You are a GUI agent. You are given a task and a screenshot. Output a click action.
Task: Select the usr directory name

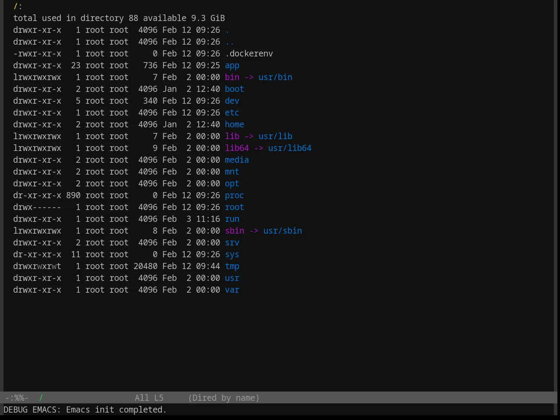(x=232, y=278)
